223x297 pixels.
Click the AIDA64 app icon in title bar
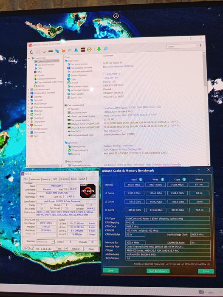(x=30, y=45)
